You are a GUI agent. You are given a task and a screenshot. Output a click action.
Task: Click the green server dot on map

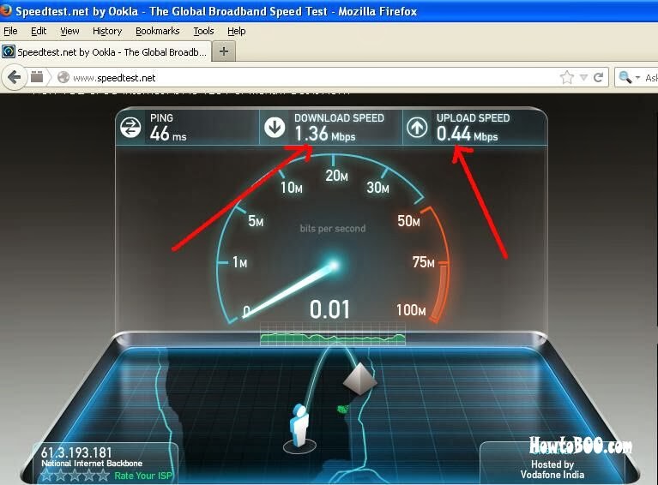pos(342,408)
